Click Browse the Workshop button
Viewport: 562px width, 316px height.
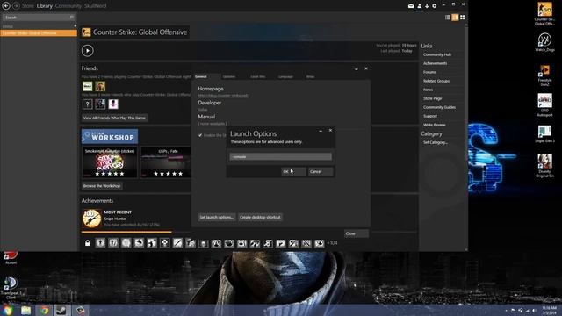pyautogui.click(x=102, y=186)
